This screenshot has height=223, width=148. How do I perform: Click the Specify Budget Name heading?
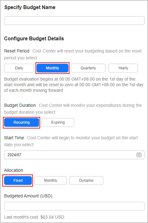(x=30, y=7)
